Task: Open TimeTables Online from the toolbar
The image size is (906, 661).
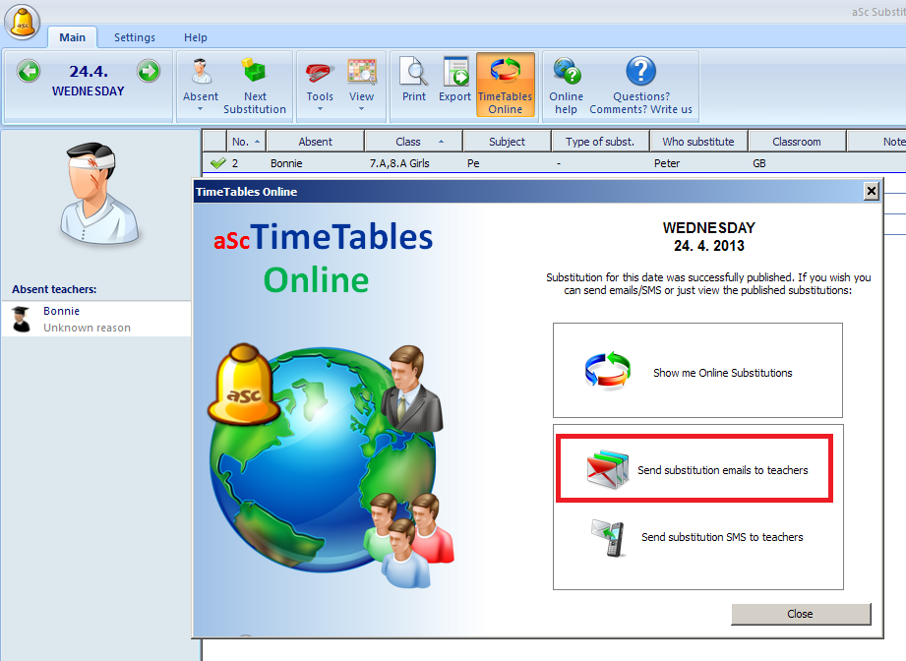Action: [505, 85]
